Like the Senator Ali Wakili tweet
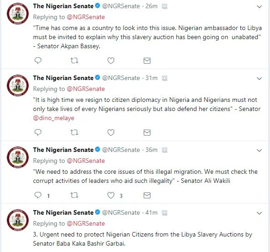The height and width of the screenshot is (252, 270). (111, 195)
